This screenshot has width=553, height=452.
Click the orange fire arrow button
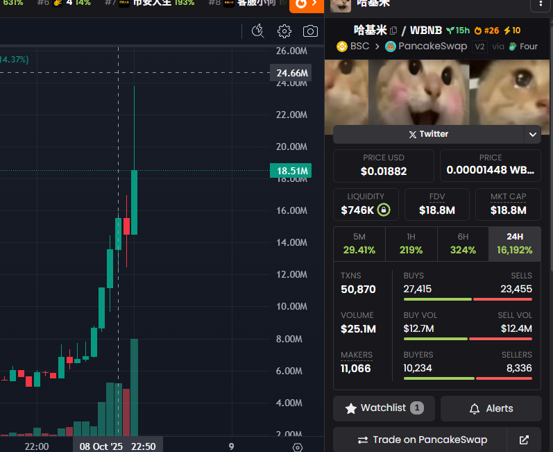[307, 5]
